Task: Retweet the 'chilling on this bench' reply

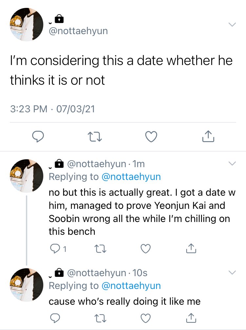Action: click(x=100, y=249)
